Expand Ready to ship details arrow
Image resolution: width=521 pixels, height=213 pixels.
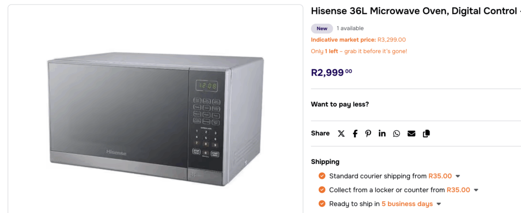pyautogui.click(x=439, y=204)
